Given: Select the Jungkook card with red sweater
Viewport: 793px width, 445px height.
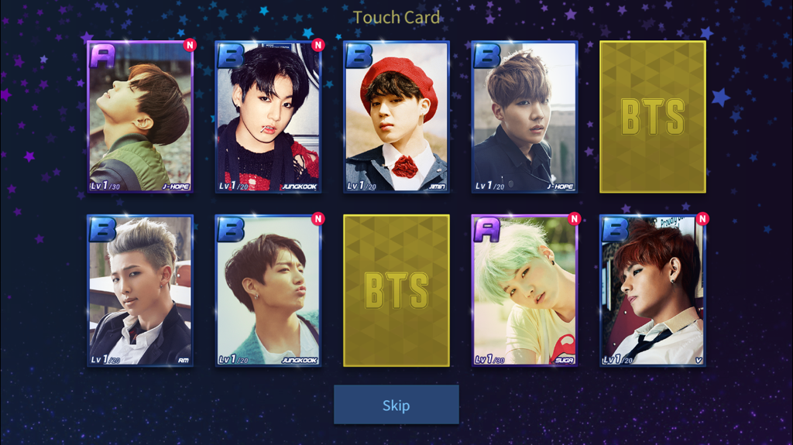Looking at the screenshot, I should (268, 117).
